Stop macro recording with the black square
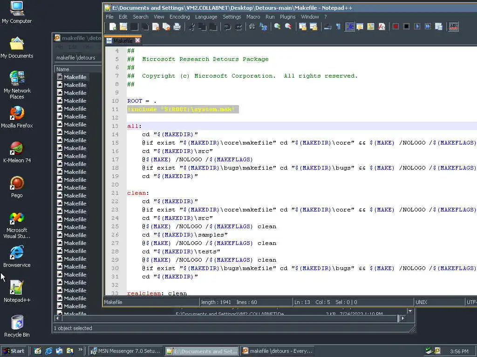477x357 pixels. pyautogui.click(x=406, y=26)
